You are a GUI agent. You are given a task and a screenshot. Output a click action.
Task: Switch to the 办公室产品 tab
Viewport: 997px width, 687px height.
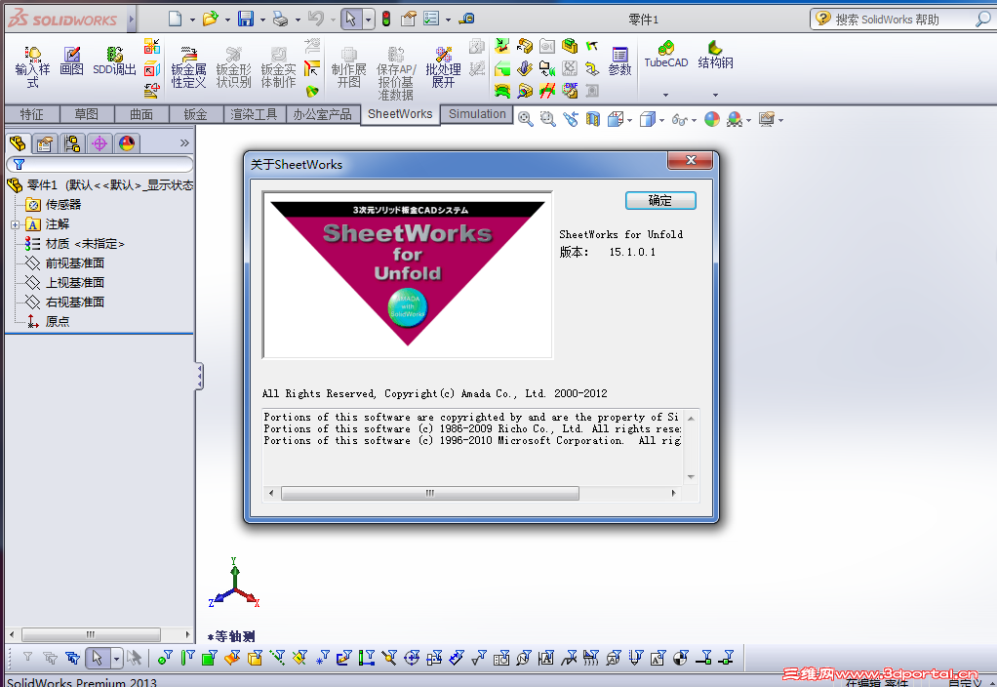click(x=322, y=114)
